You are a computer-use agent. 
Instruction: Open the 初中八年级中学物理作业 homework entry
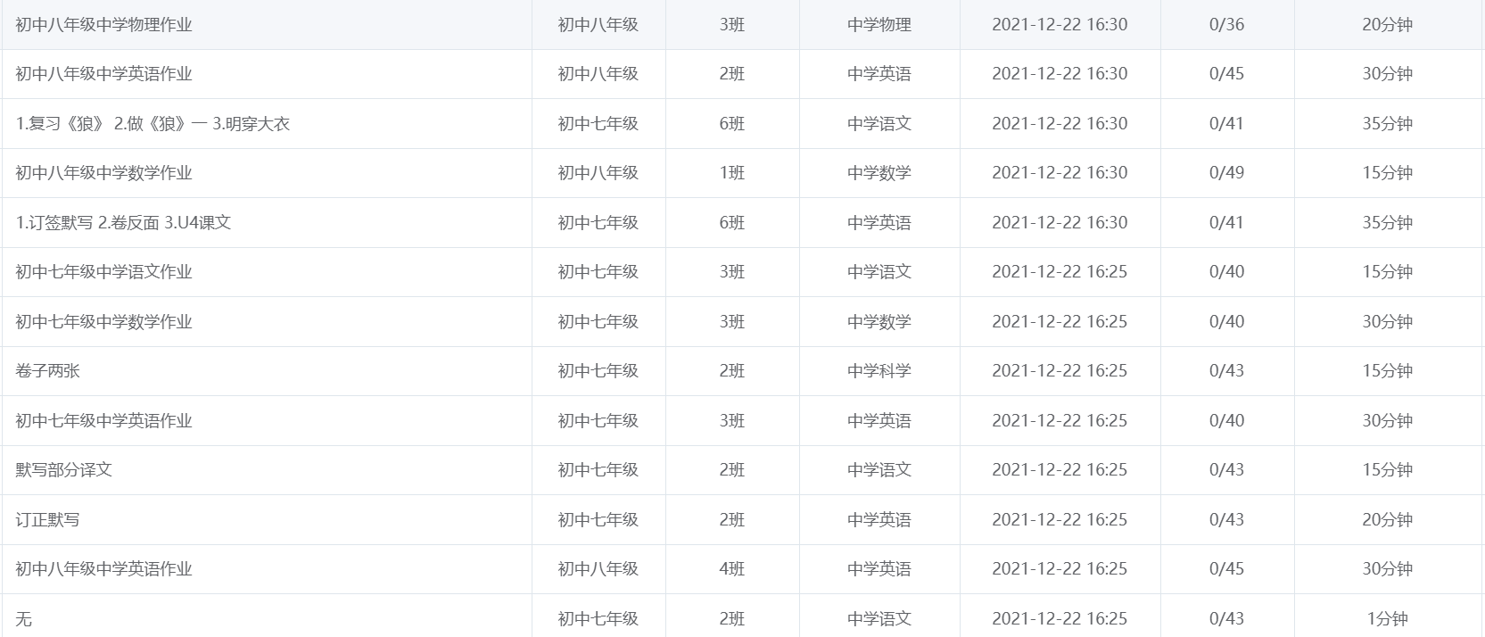coord(103,25)
